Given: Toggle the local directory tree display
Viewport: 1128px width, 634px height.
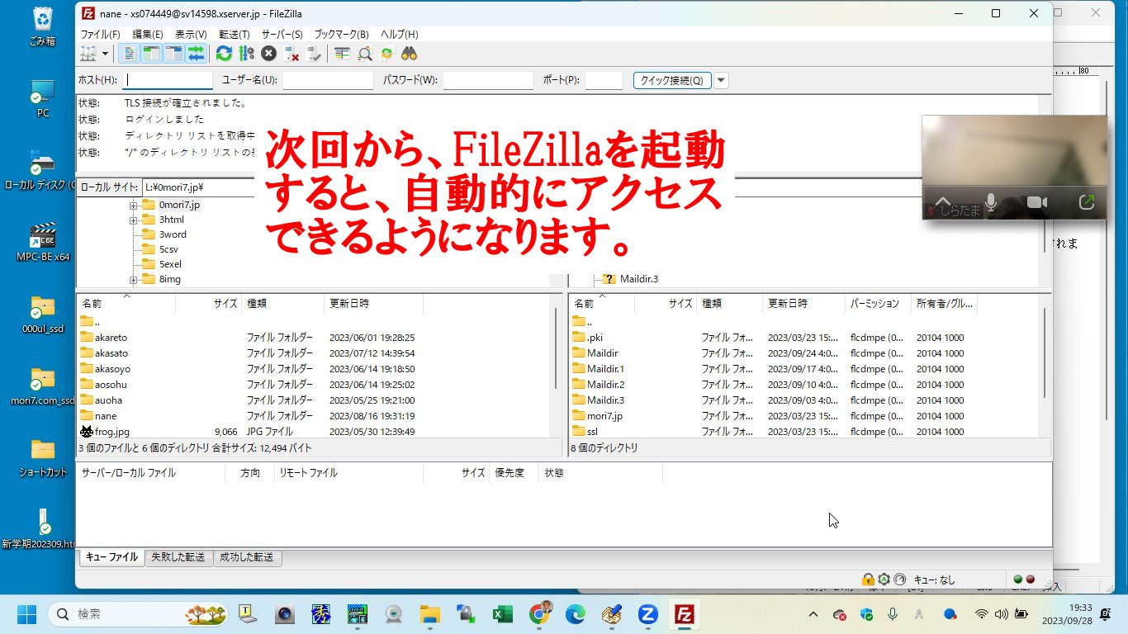Looking at the screenshot, I should (x=151, y=54).
